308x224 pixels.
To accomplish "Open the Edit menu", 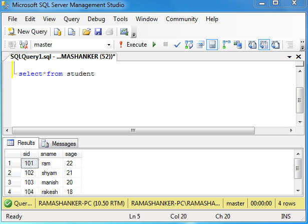I will [x=30, y=19].
